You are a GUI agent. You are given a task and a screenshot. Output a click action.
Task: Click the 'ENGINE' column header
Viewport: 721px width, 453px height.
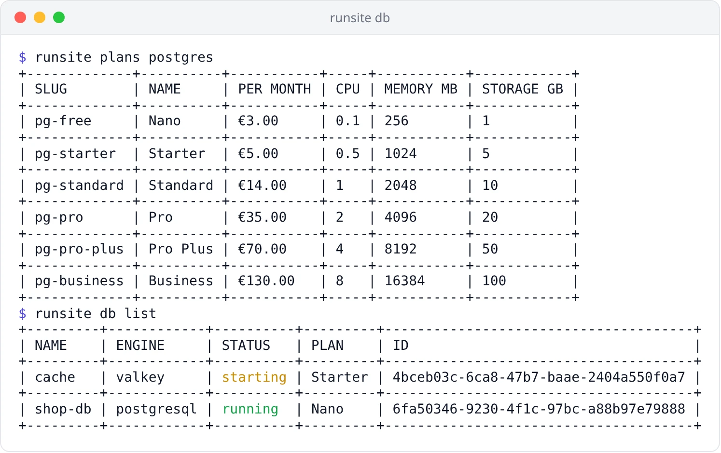pos(140,346)
